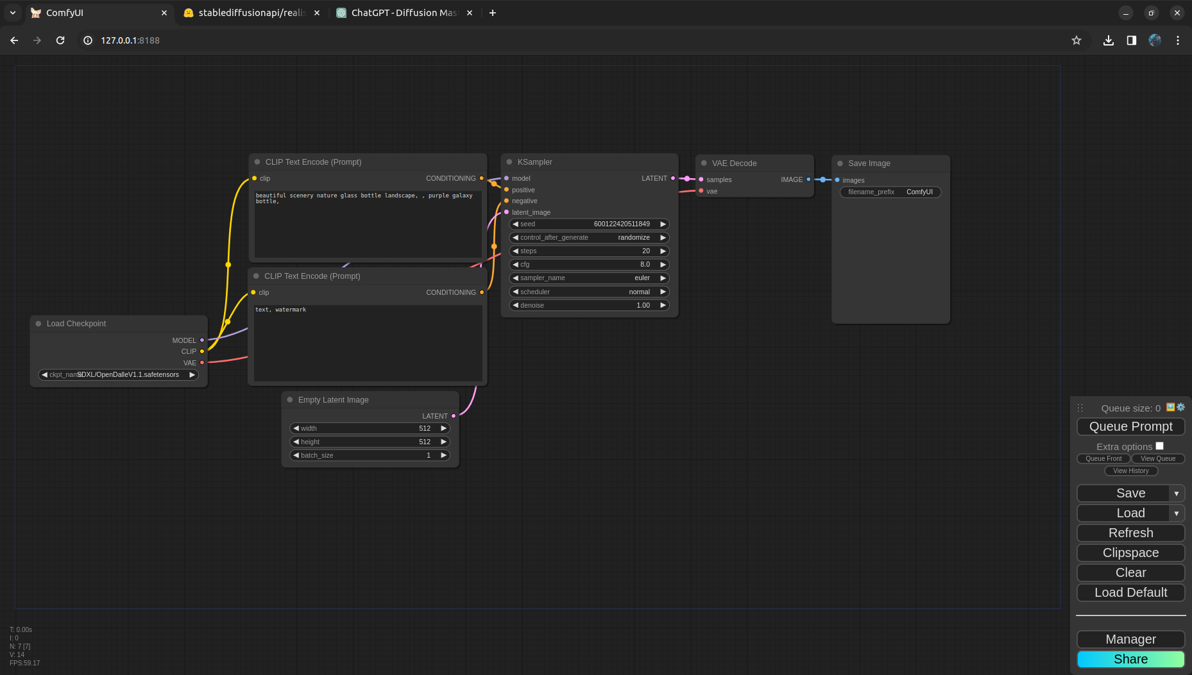This screenshot has width=1192, height=675.
Task: Open the Chrome three-dot menu
Action: (1178, 40)
